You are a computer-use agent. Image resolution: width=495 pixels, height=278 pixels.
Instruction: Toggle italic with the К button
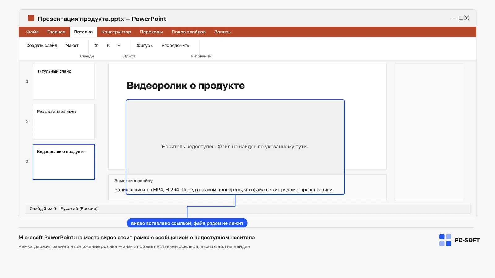point(108,45)
